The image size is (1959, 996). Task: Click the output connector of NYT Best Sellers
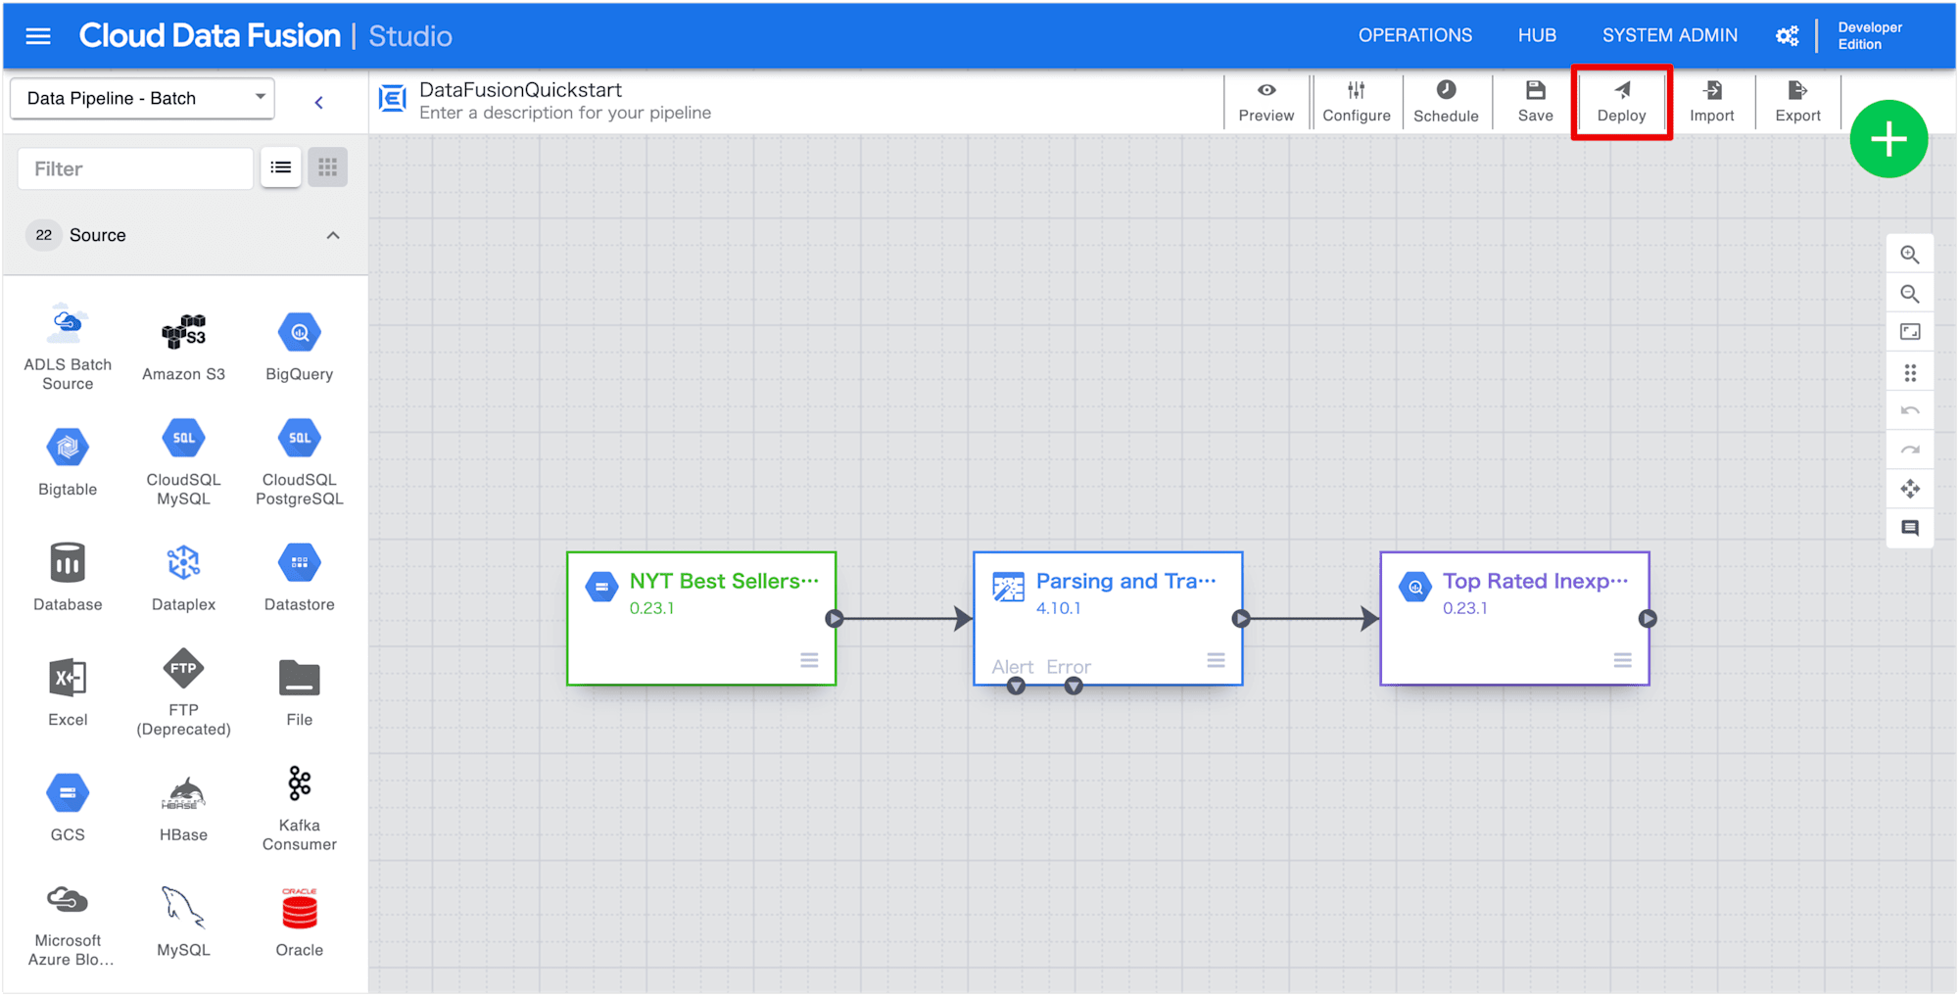point(835,619)
